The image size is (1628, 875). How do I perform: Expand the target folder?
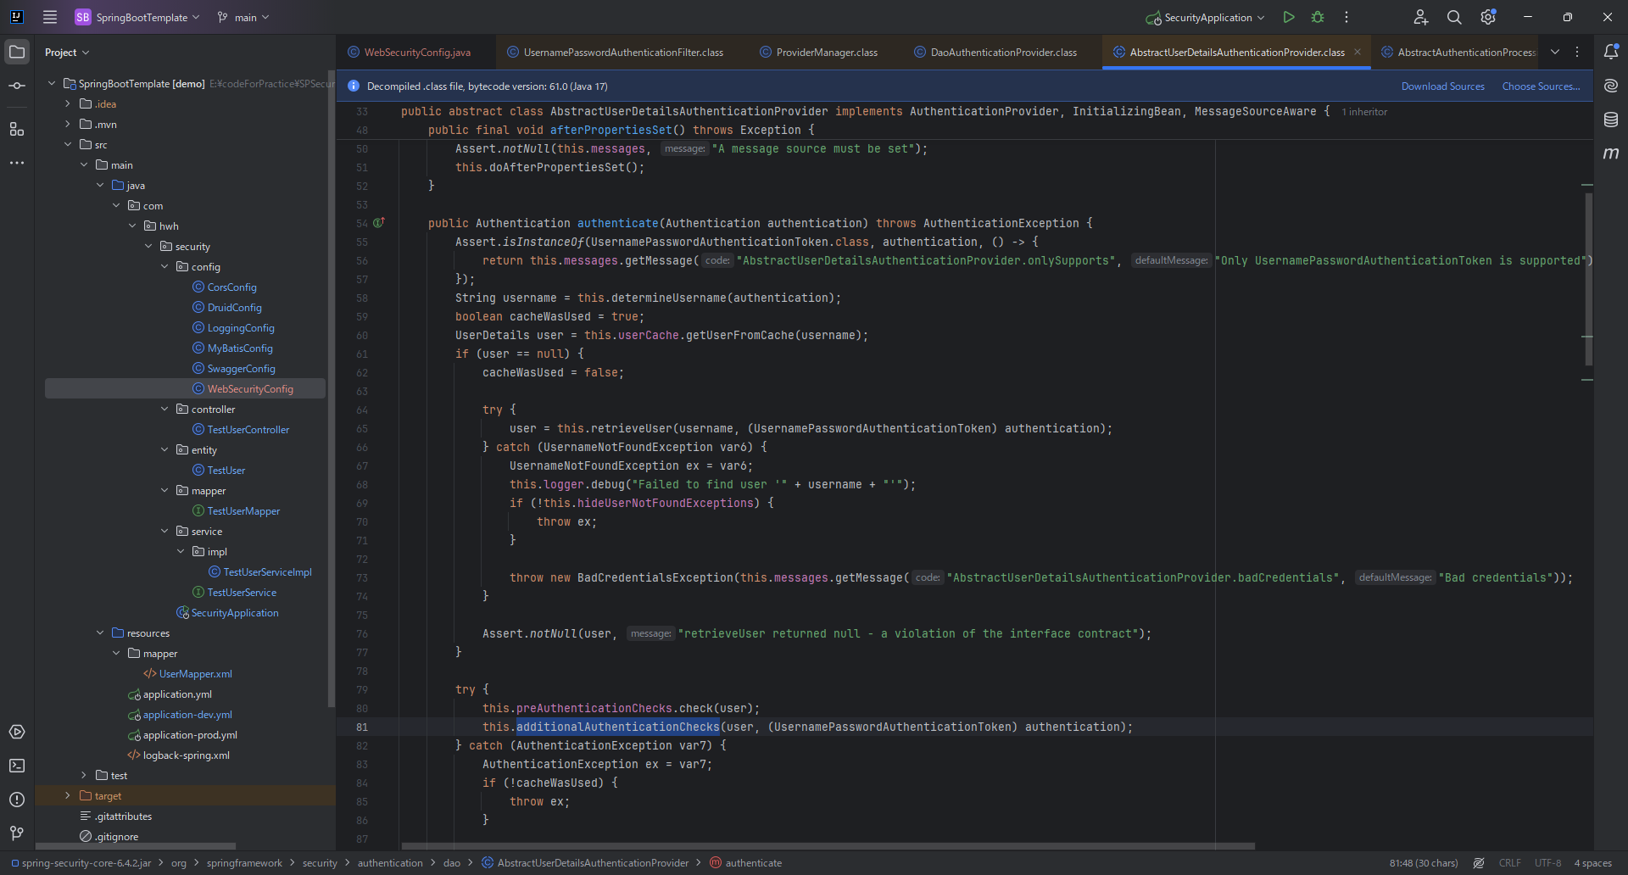click(68, 796)
